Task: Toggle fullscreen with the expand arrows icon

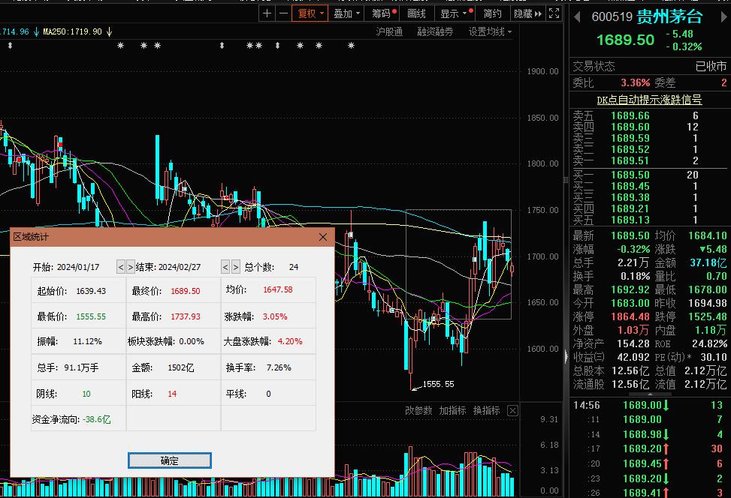Action: point(554,13)
